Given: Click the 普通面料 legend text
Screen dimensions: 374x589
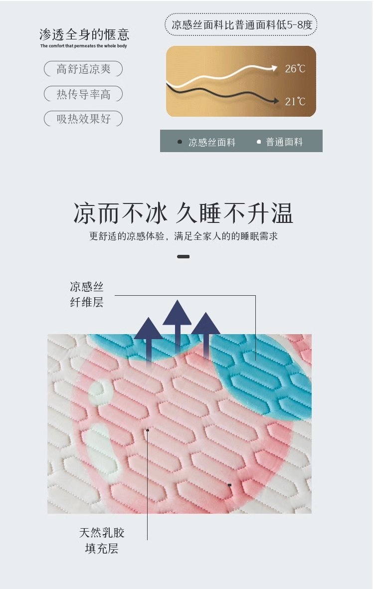Looking at the screenshot, I should click(284, 142).
